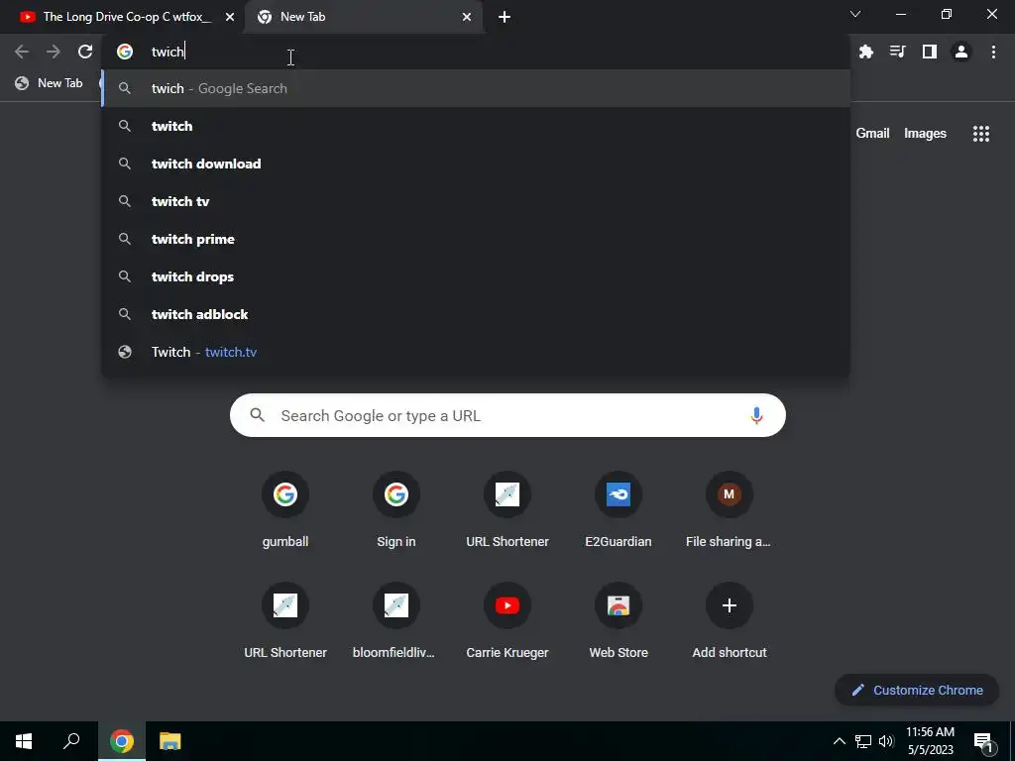Open taskbar search magnifier
The height and width of the screenshot is (761, 1015).
click(71, 741)
